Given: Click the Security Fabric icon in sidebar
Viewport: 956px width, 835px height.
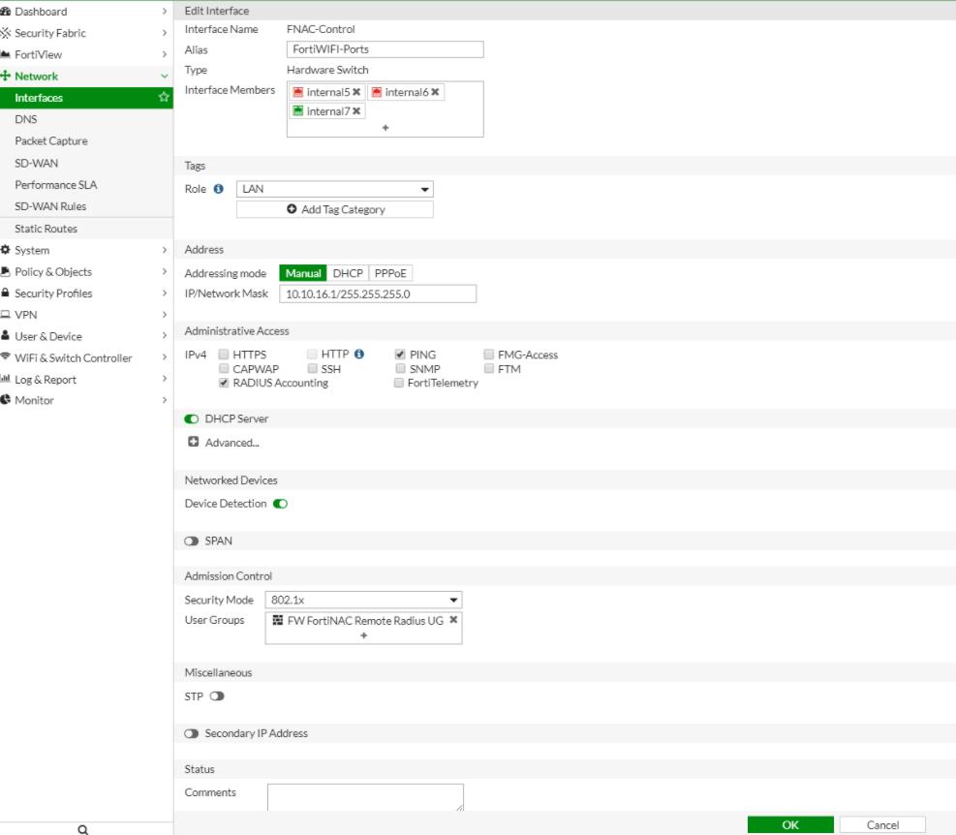Looking at the screenshot, I should click(x=6, y=33).
